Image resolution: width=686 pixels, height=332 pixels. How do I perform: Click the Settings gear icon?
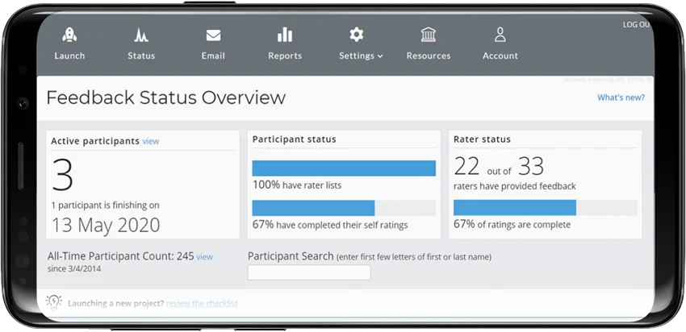click(x=356, y=35)
